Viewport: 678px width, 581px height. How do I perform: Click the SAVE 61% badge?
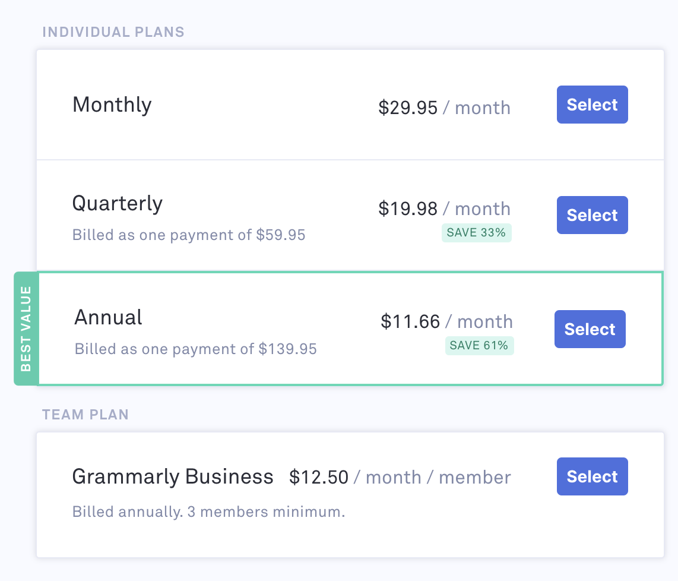tap(479, 346)
